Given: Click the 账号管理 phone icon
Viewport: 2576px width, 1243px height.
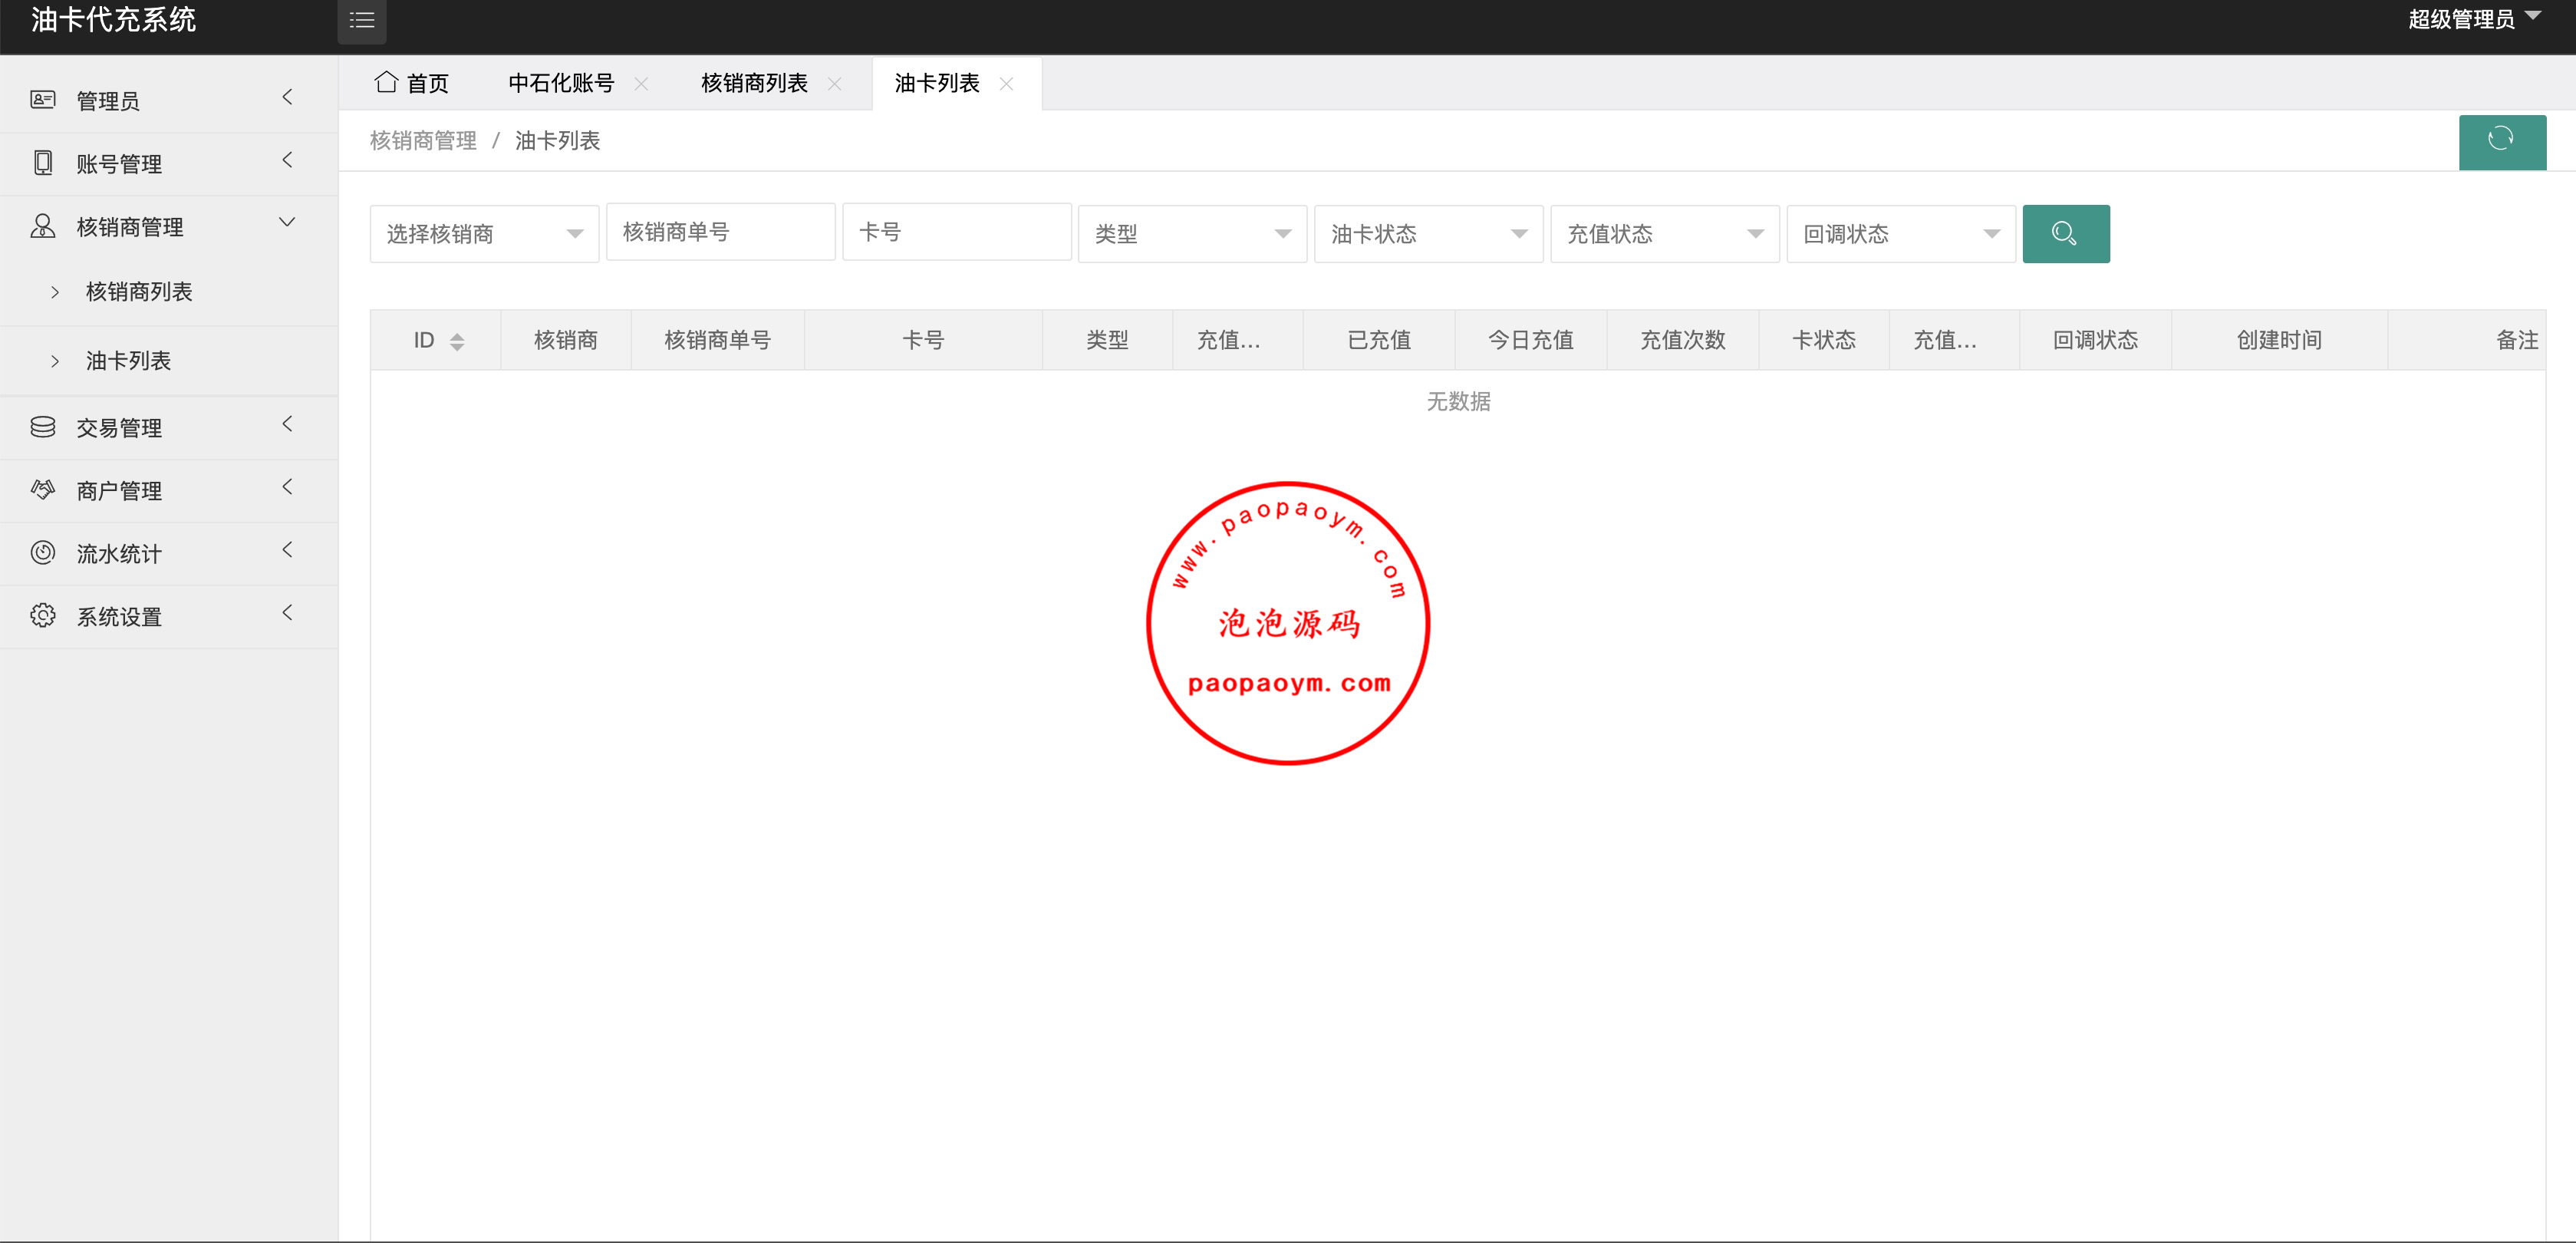Looking at the screenshot, I should pos(42,163).
